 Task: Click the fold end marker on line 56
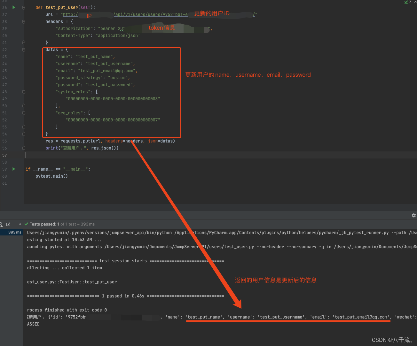click(x=24, y=148)
